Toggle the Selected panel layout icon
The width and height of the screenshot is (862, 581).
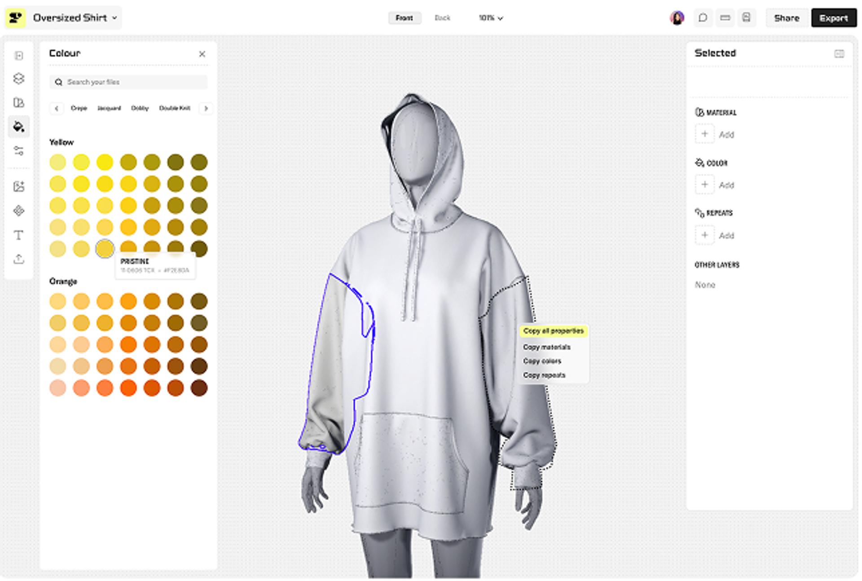pos(839,54)
